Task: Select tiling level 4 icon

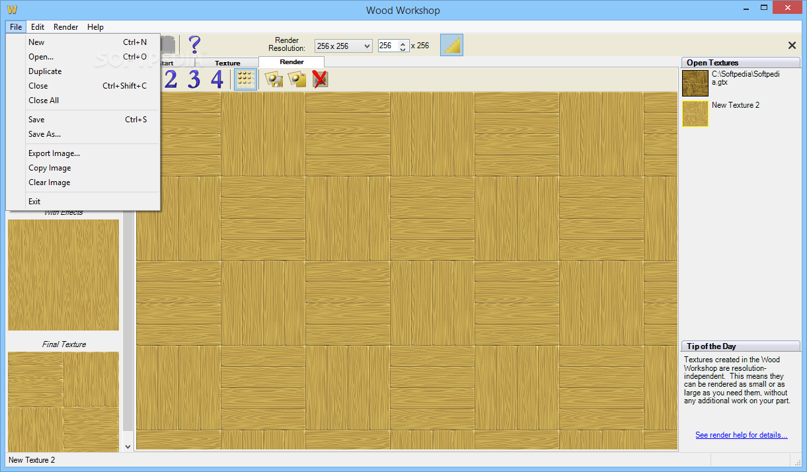Action: (x=217, y=79)
